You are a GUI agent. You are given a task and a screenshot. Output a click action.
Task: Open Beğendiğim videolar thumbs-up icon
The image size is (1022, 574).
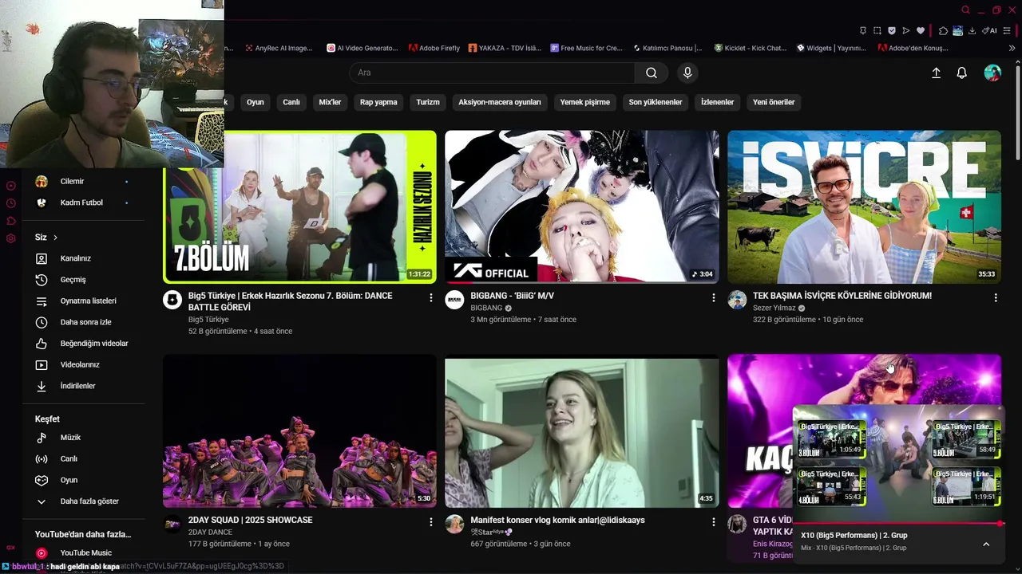coord(42,344)
